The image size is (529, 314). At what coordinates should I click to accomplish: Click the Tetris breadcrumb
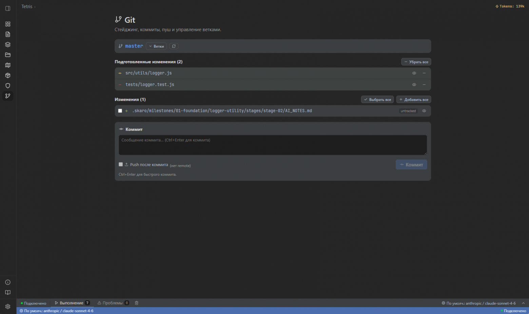click(27, 6)
